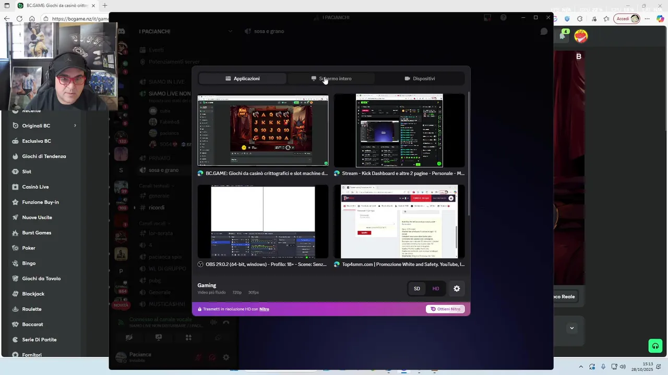Switch to the Dispositivi tab
Viewport: 668px width, 375px height.
coord(420,79)
